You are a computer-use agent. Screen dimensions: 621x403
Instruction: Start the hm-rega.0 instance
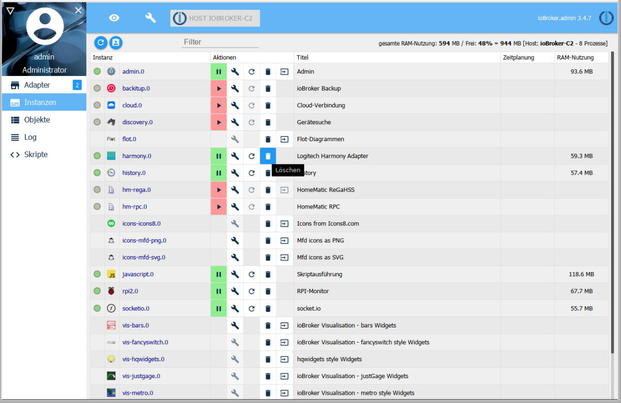point(218,190)
